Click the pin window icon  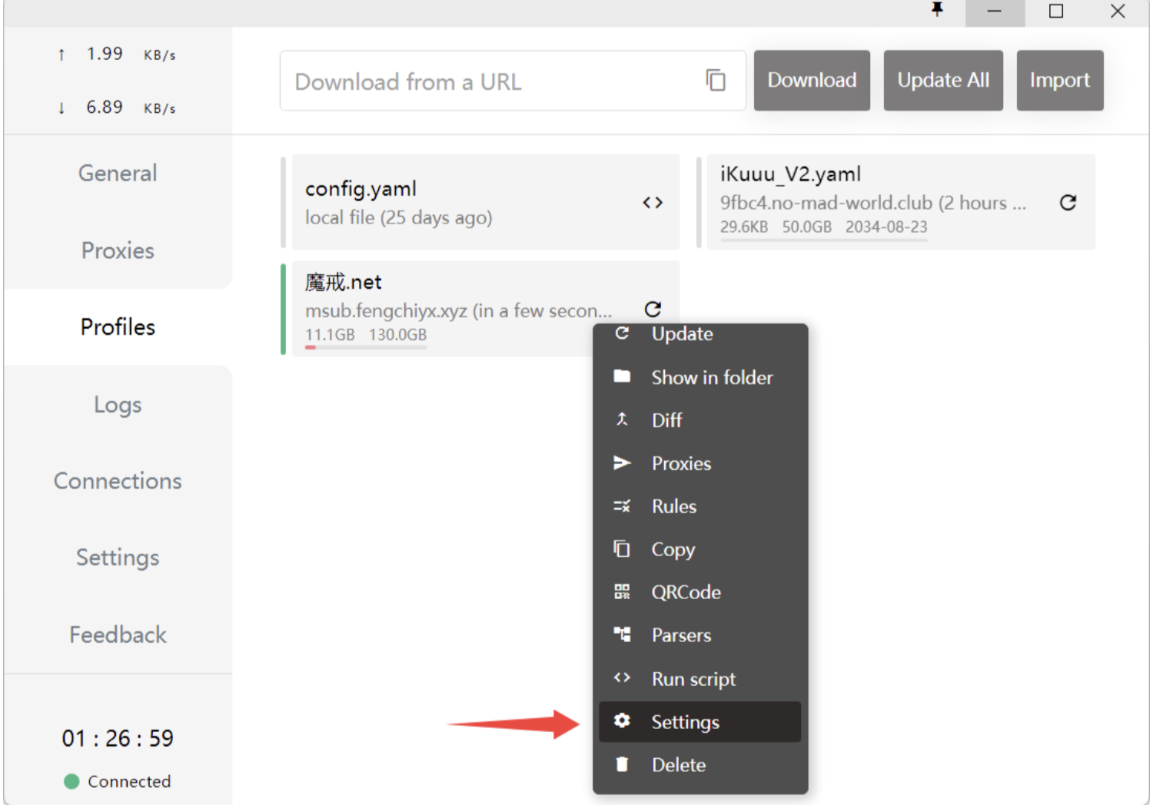pos(937,9)
